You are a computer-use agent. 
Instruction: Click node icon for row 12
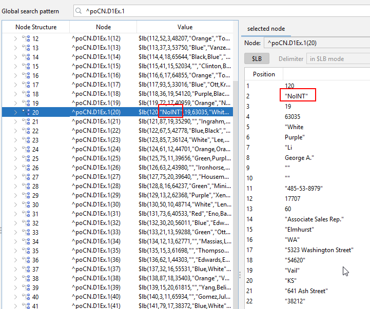[26, 38]
